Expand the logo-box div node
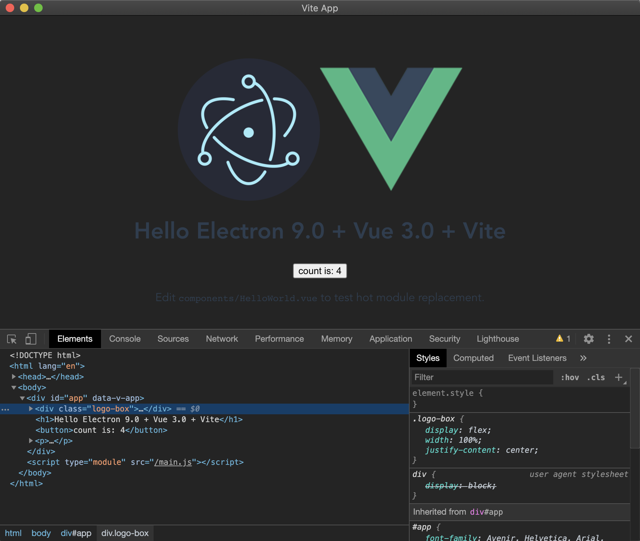 pyautogui.click(x=31, y=409)
